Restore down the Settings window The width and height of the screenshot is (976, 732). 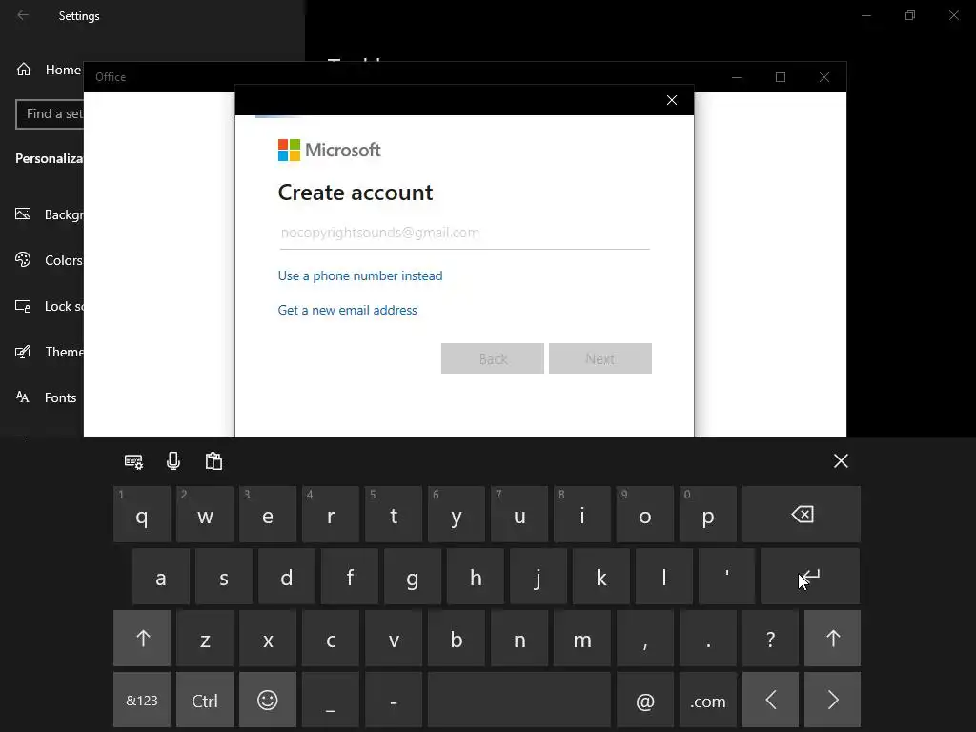(910, 15)
